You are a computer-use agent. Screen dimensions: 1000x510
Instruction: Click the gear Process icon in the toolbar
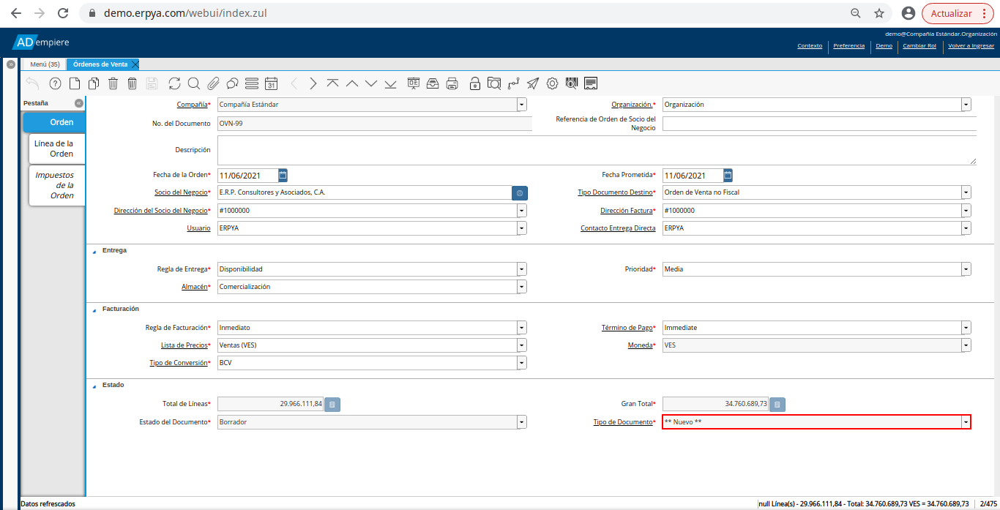[x=552, y=83]
